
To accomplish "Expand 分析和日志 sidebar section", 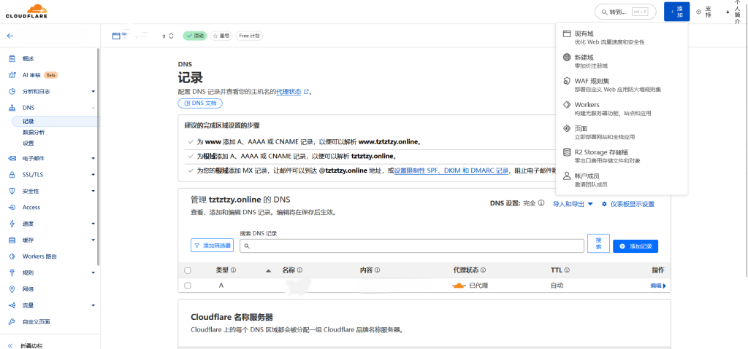I will (x=93, y=91).
